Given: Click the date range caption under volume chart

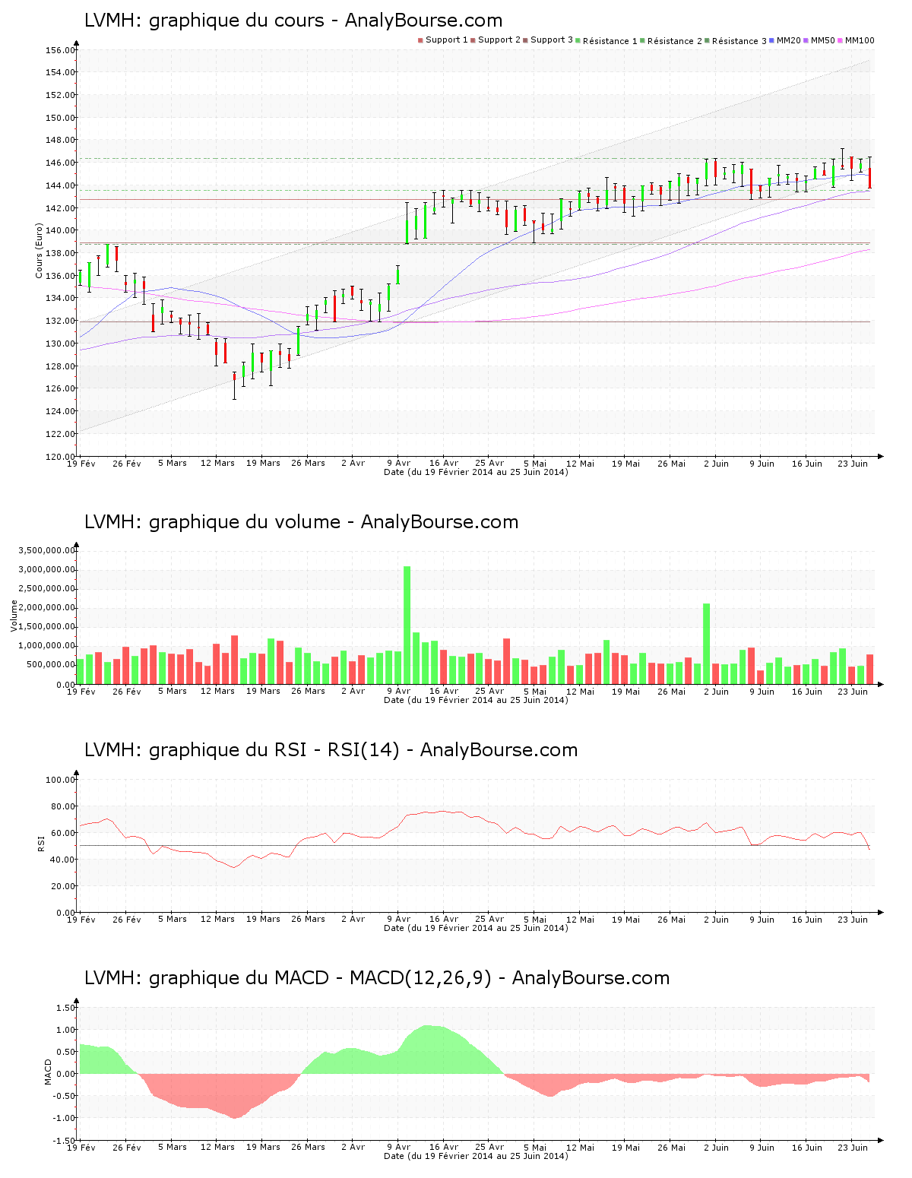Looking at the screenshot, I should tap(476, 700).
